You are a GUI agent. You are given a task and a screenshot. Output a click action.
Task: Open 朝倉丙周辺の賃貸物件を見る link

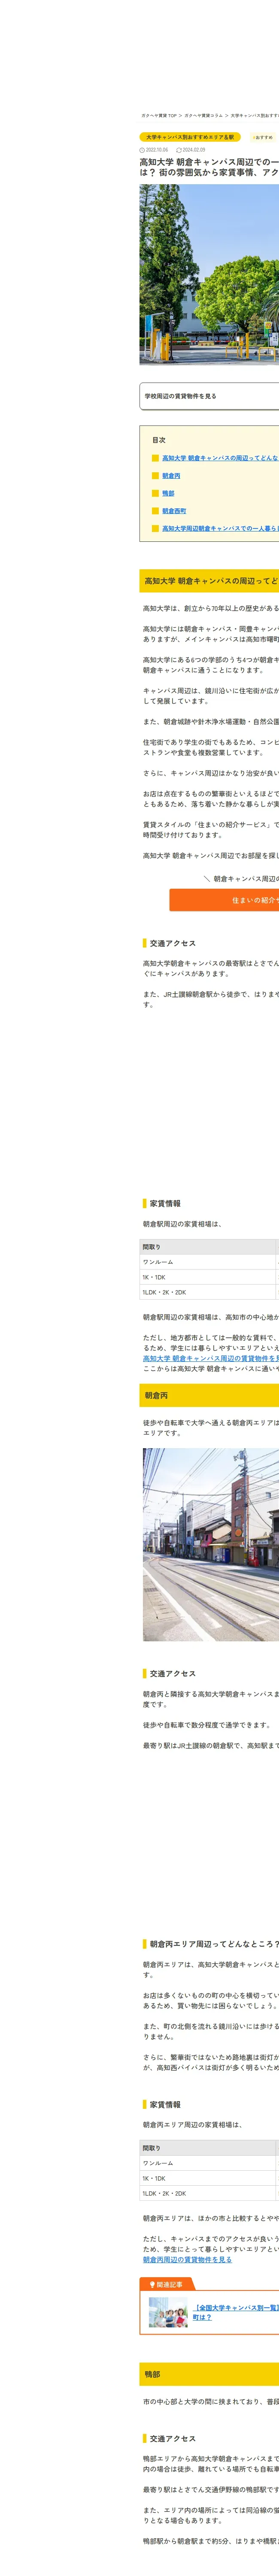click(x=187, y=2259)
